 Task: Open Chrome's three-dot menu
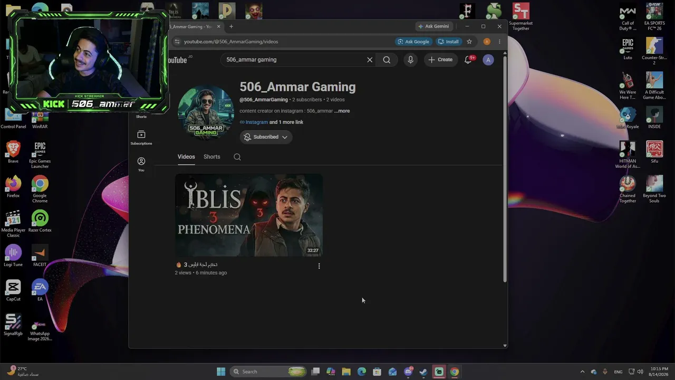click(x=499, y=42)
